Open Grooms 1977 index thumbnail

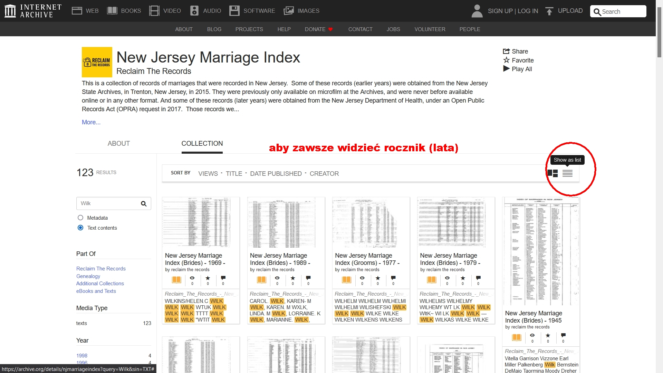click(371, 222)
